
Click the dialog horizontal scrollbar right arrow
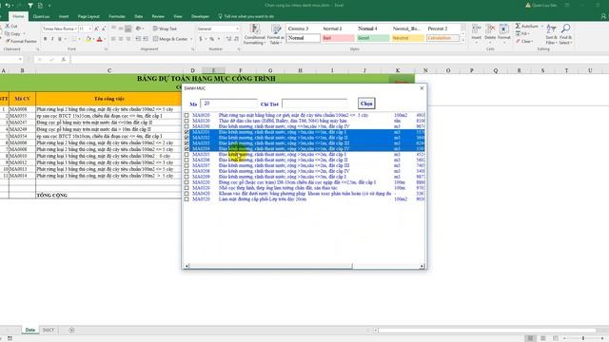[x=422, y=266]
